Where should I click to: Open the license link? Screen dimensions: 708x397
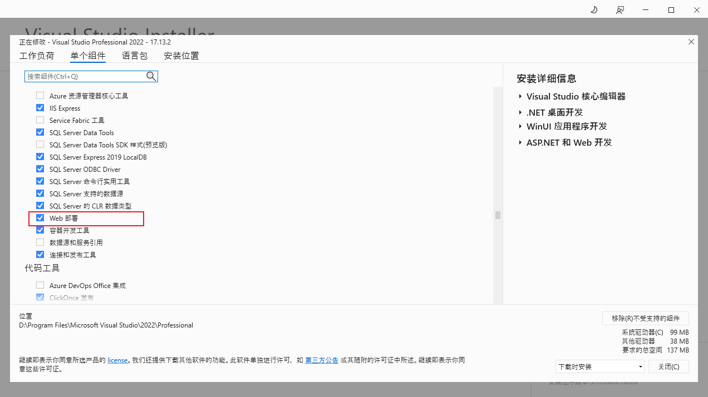117,360
